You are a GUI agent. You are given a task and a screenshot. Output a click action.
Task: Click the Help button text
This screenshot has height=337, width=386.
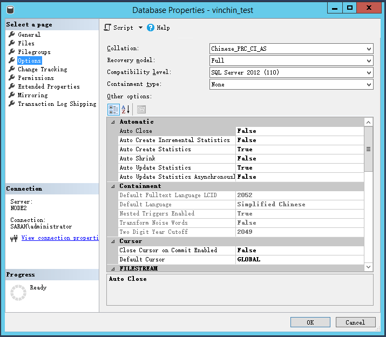pyautogui.click(x=163, y=28)
